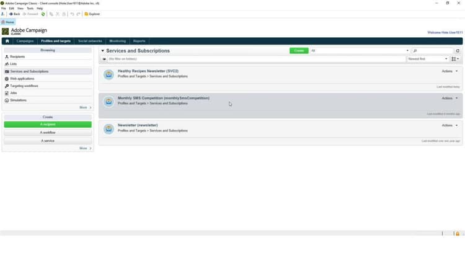
Task: Click the Healthy Recipes Newsletter service icon
Action: pyautogui.click(x=109, y=74)
